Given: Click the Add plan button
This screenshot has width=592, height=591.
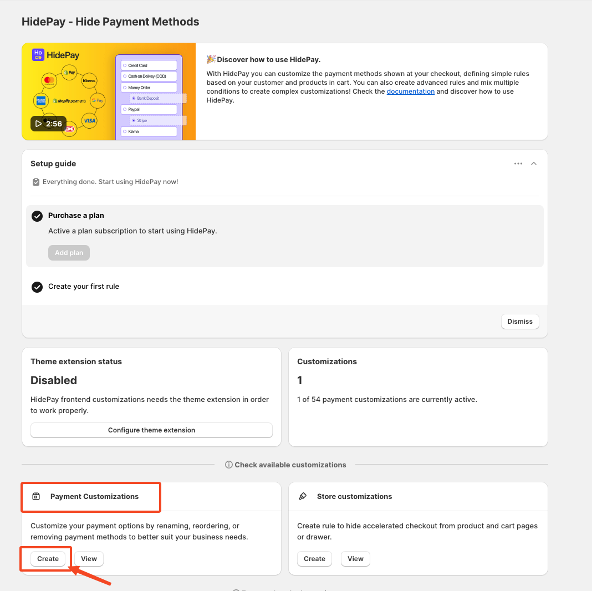Looking at the screenshot, I should (69, 253).
